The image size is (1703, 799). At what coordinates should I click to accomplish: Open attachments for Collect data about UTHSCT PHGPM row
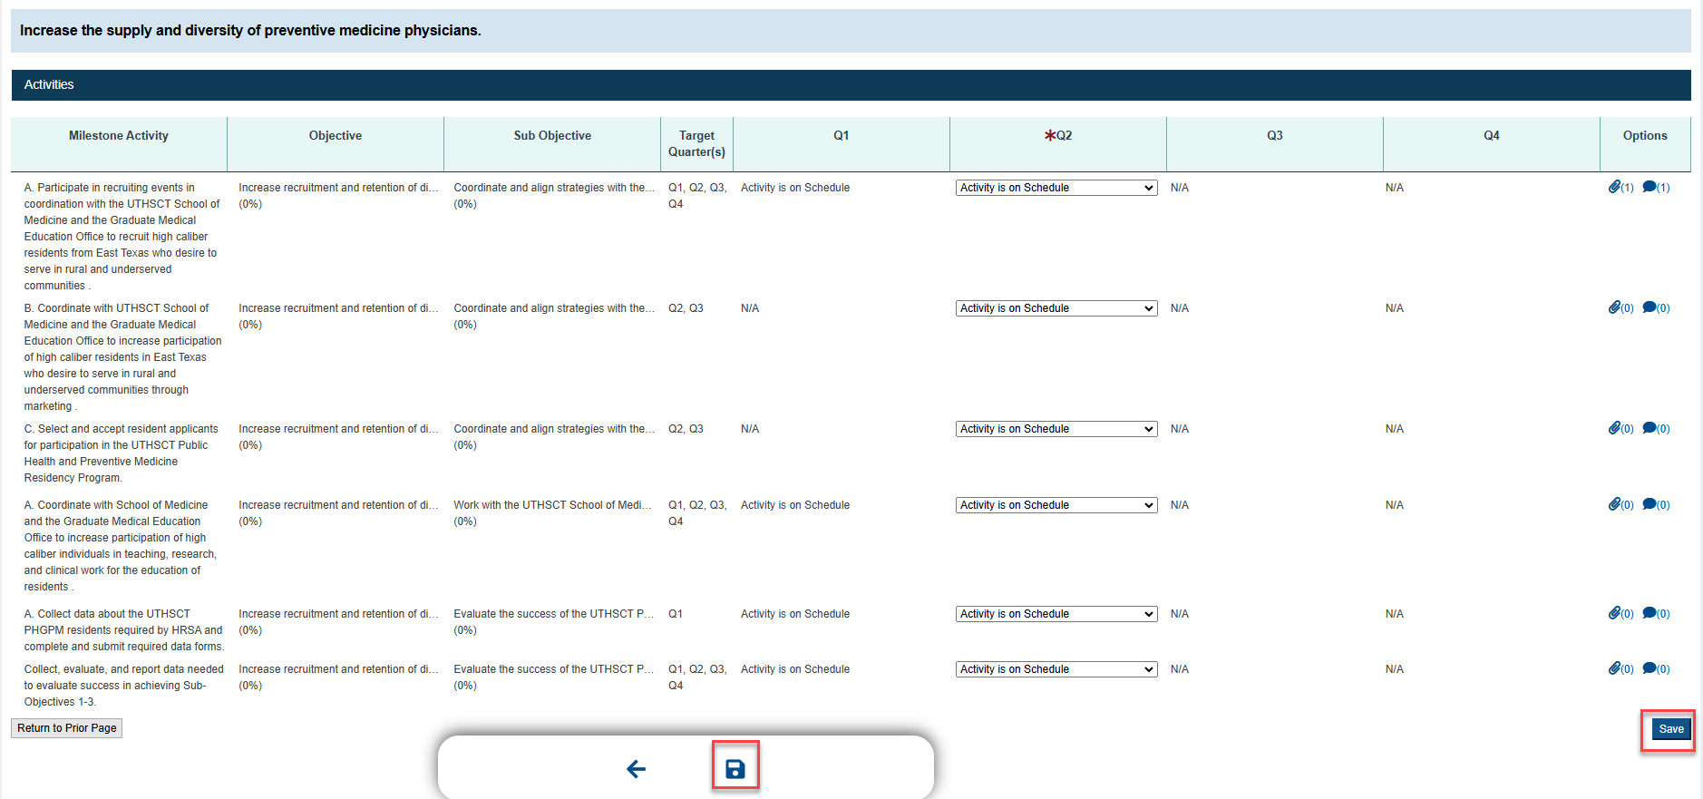[x=1620, y=613]
